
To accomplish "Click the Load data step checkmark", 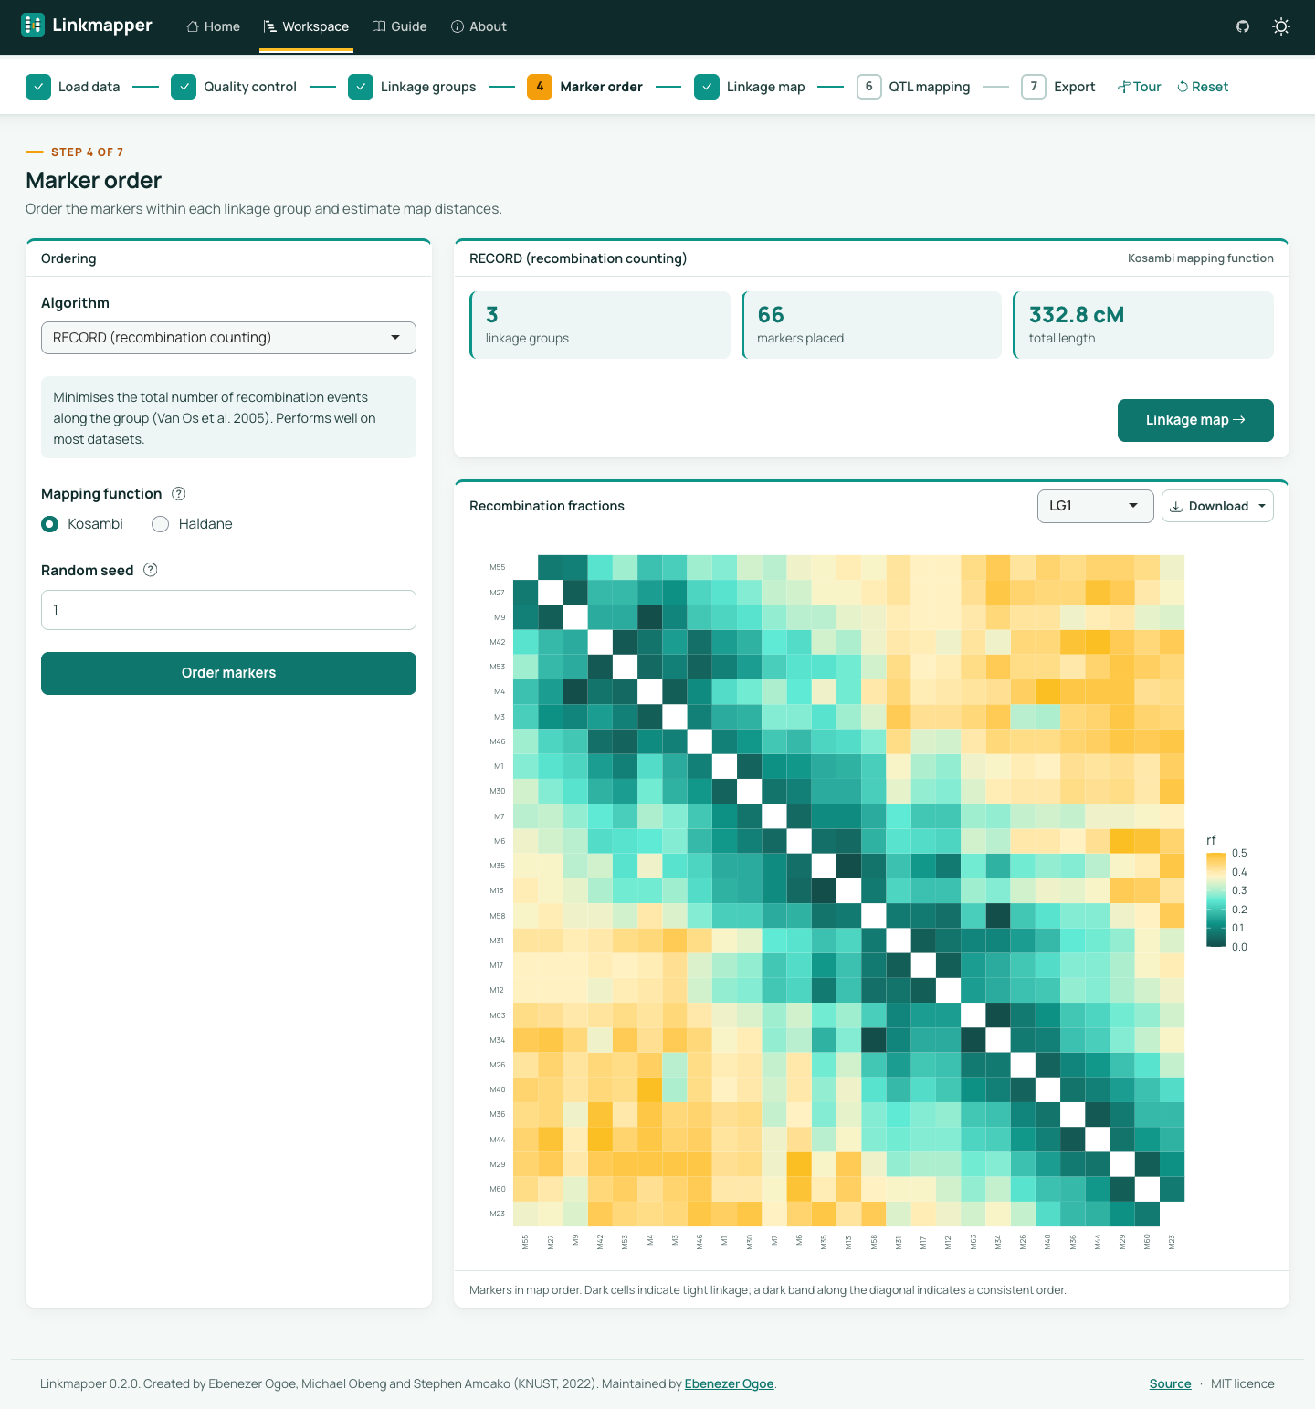I will [x=38, y=87].
